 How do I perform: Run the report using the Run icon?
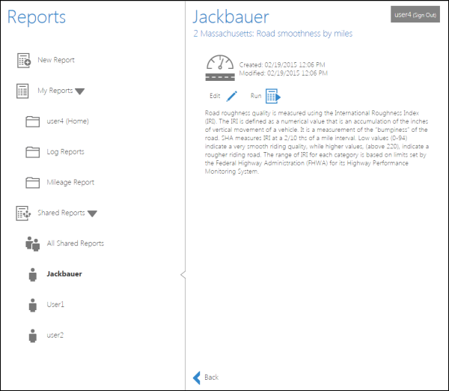coord(272,96)
